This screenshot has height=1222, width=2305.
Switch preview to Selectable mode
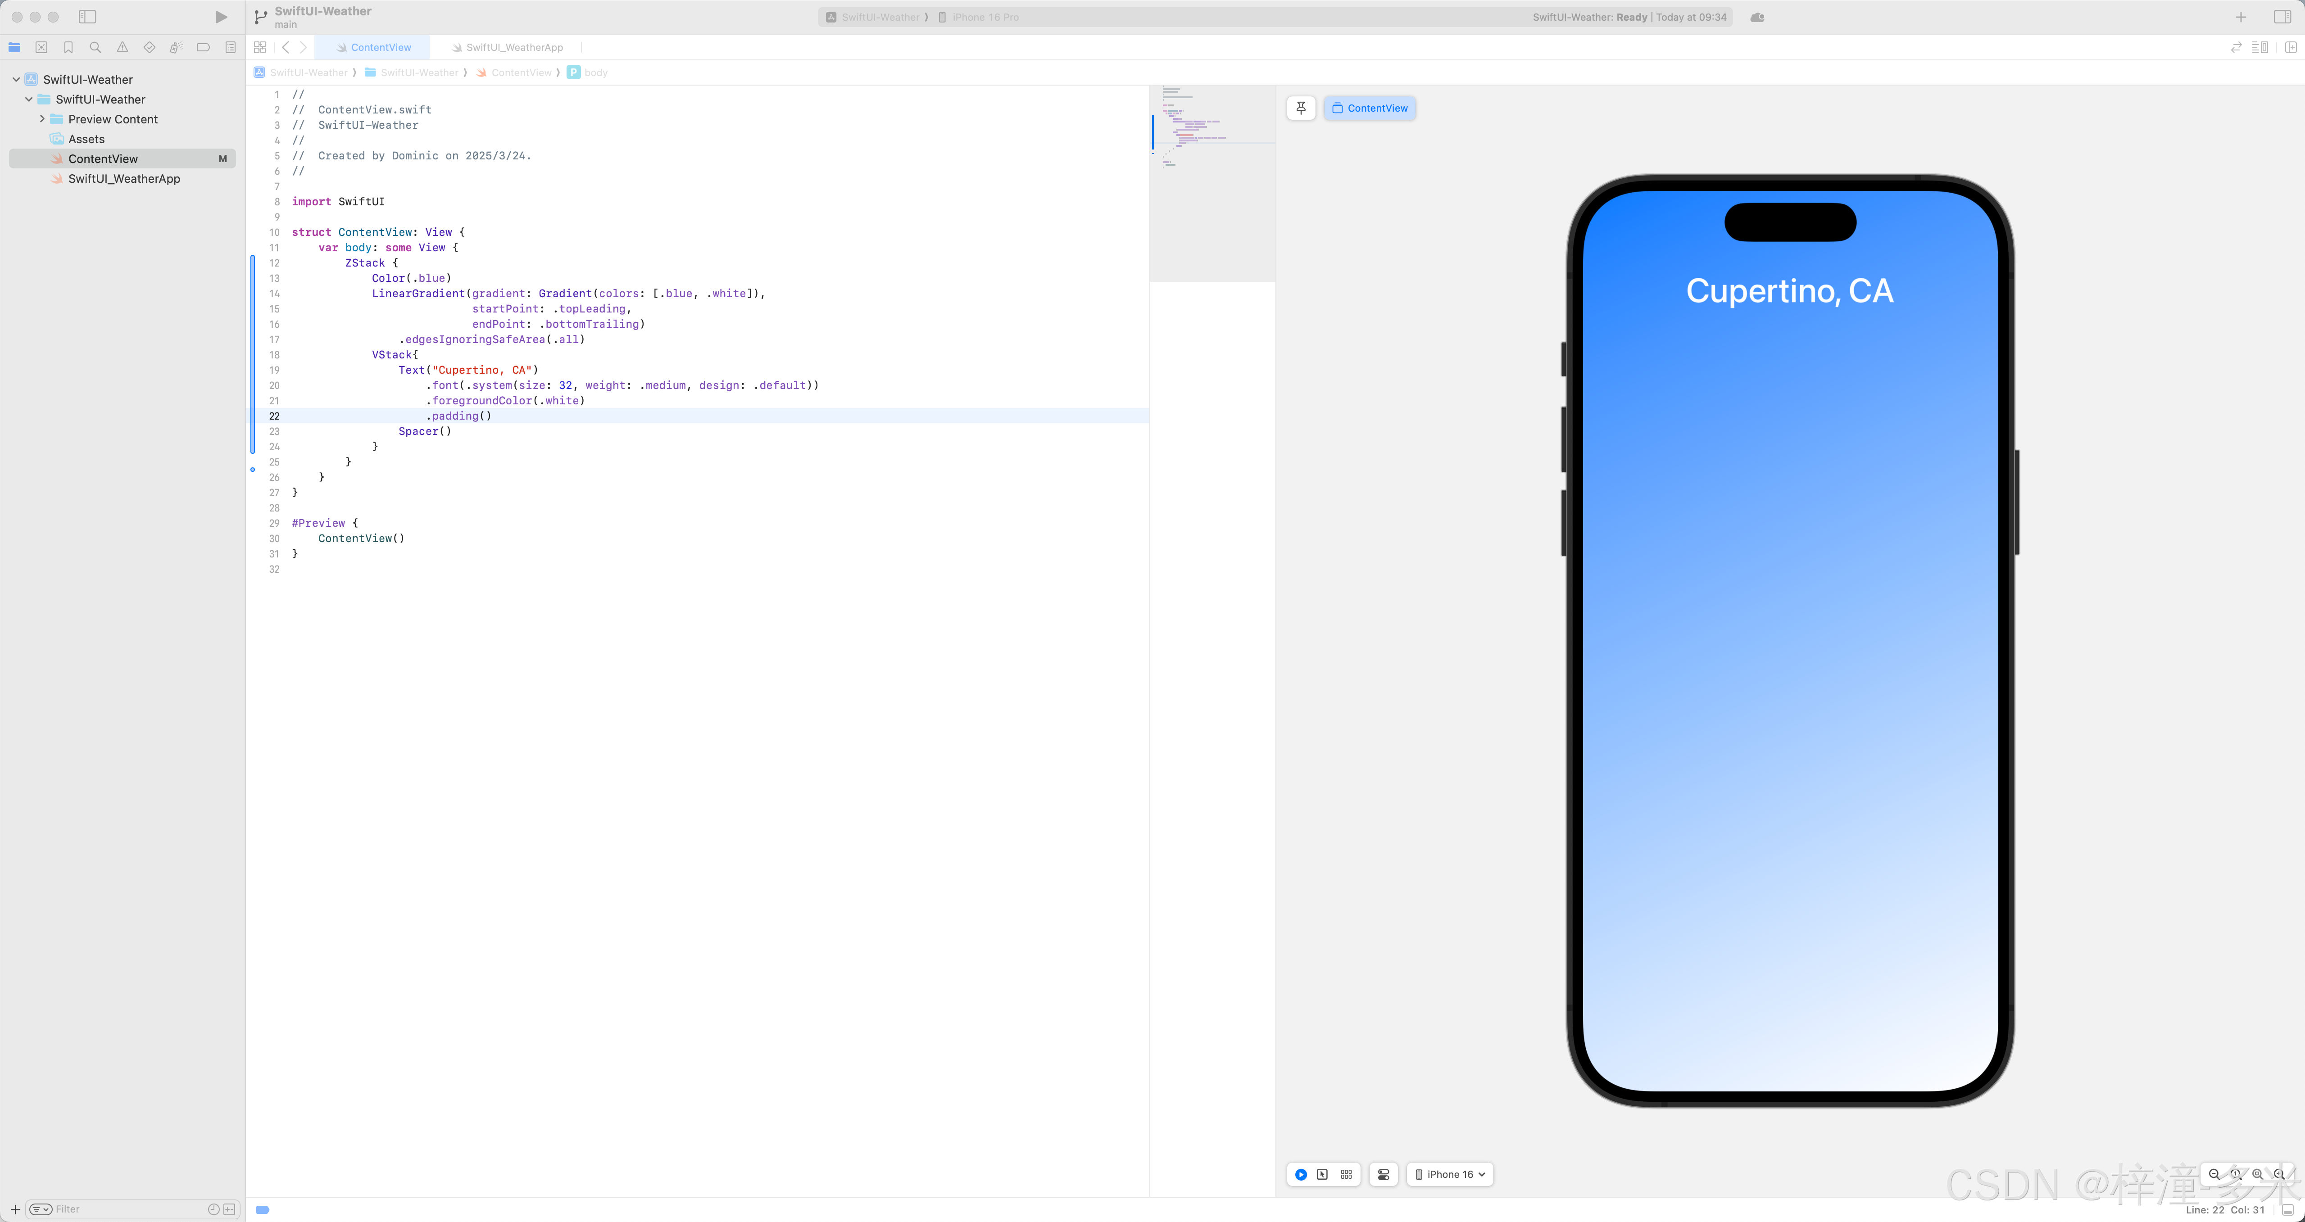[x=1322, y=1175]
